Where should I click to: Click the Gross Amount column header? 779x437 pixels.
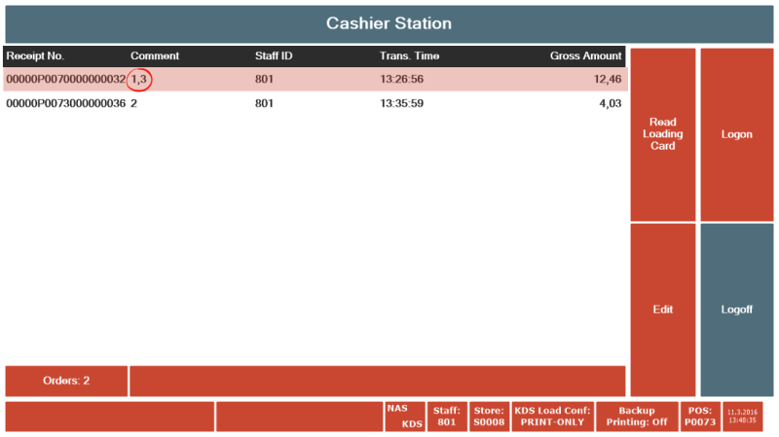coord(585,56)
